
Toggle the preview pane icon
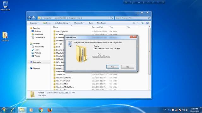(x=142, y=23)
